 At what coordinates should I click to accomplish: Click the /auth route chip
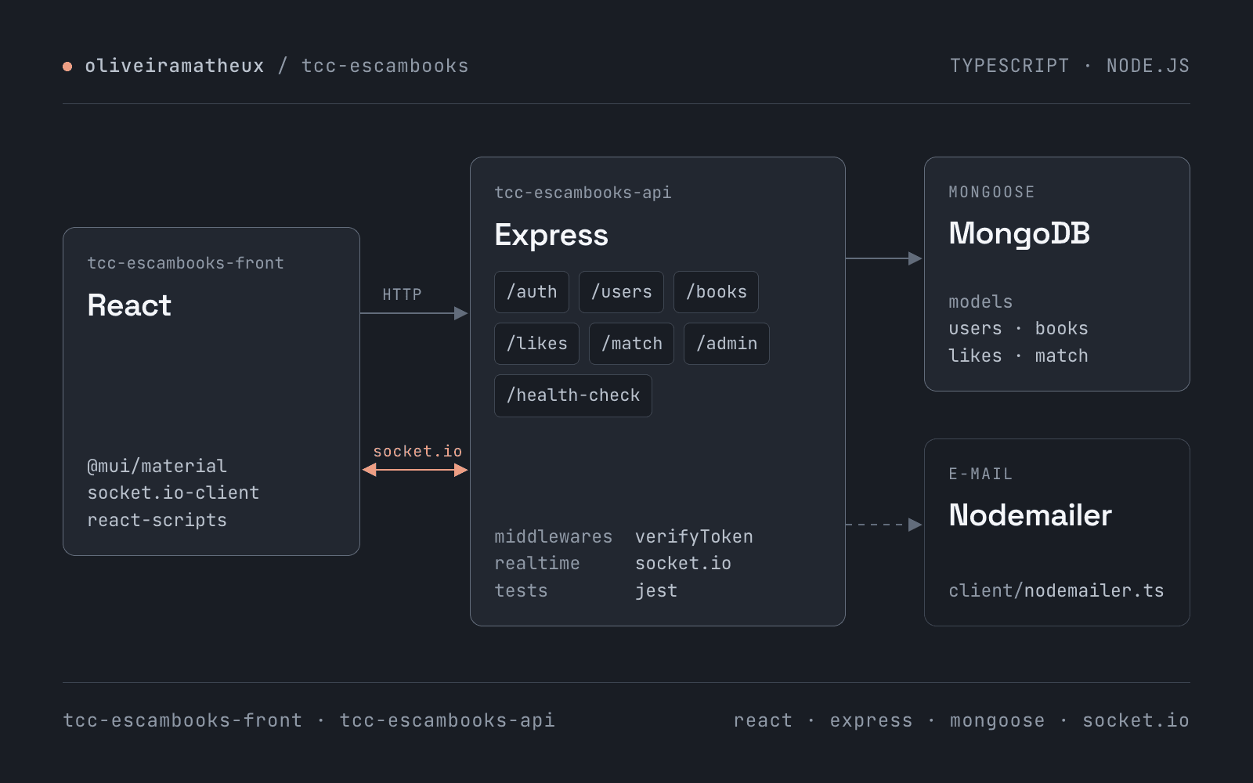[x=532, y=292]
